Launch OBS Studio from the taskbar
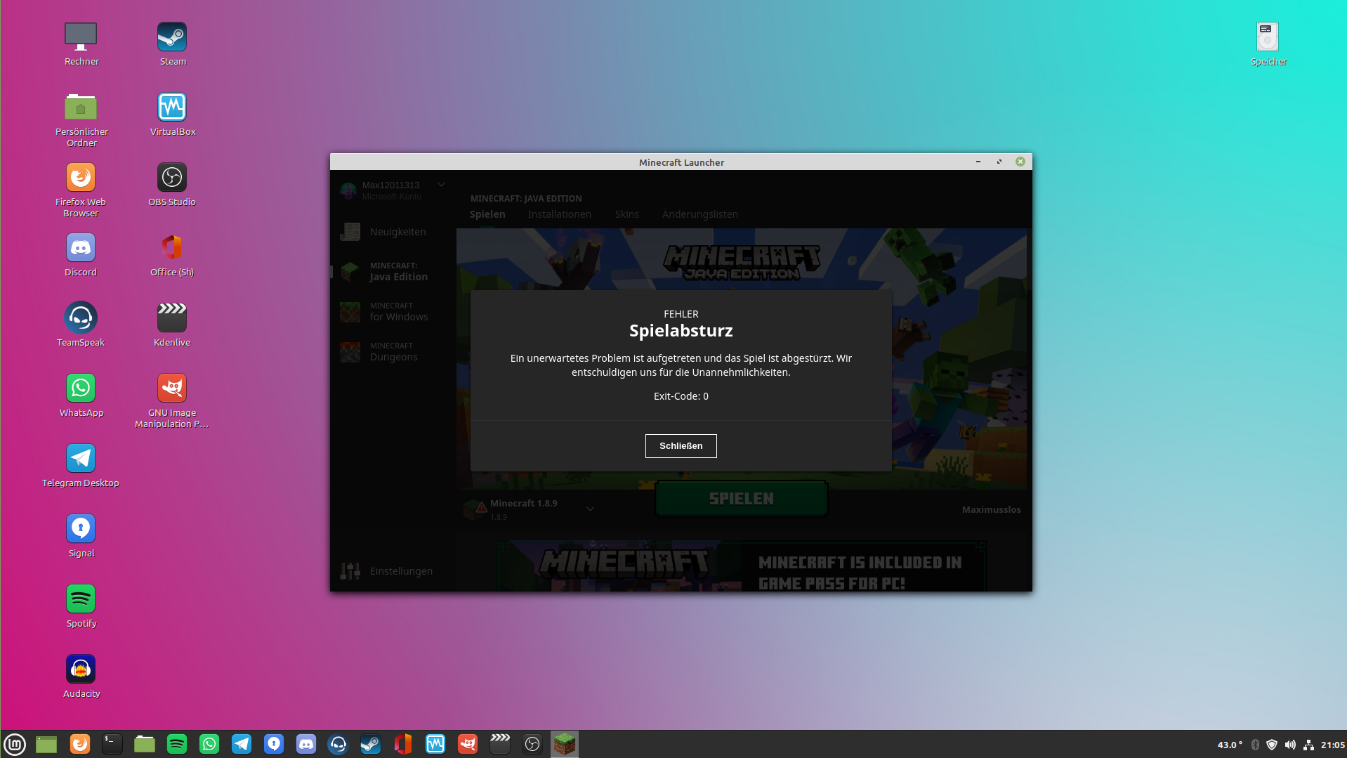This screenshot has height=758, width=1347. 532,744
